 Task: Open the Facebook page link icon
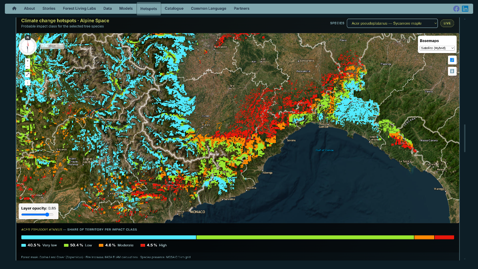(x=456, y=9)
